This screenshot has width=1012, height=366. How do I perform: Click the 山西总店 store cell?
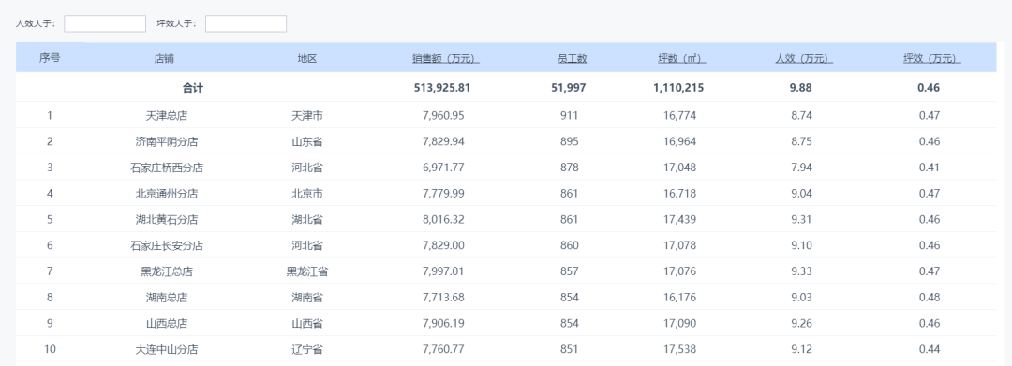pyautogui.click(x=167, y=324)
